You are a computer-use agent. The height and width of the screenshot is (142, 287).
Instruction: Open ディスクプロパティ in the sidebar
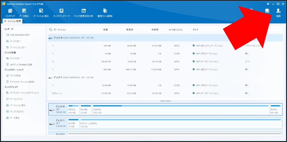[x=15, y=112]
